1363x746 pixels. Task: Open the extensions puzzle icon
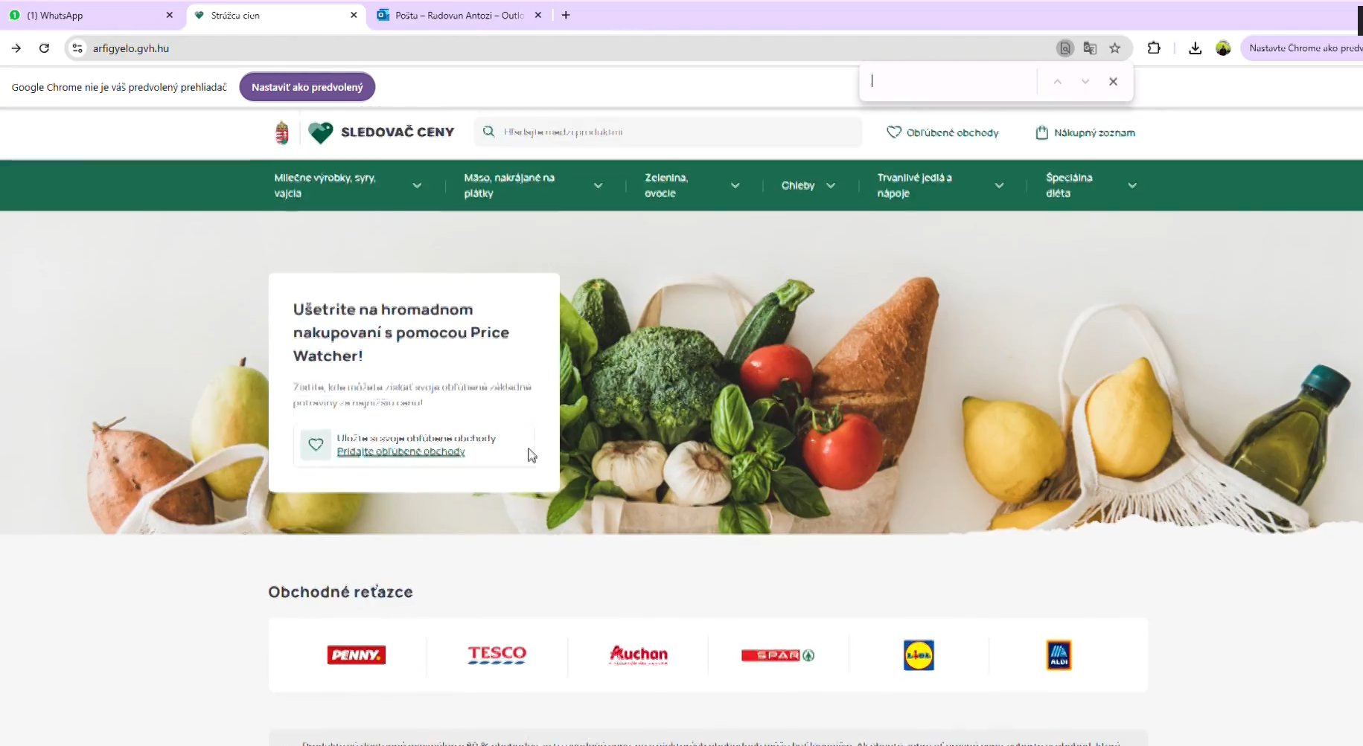(1154, 48)
